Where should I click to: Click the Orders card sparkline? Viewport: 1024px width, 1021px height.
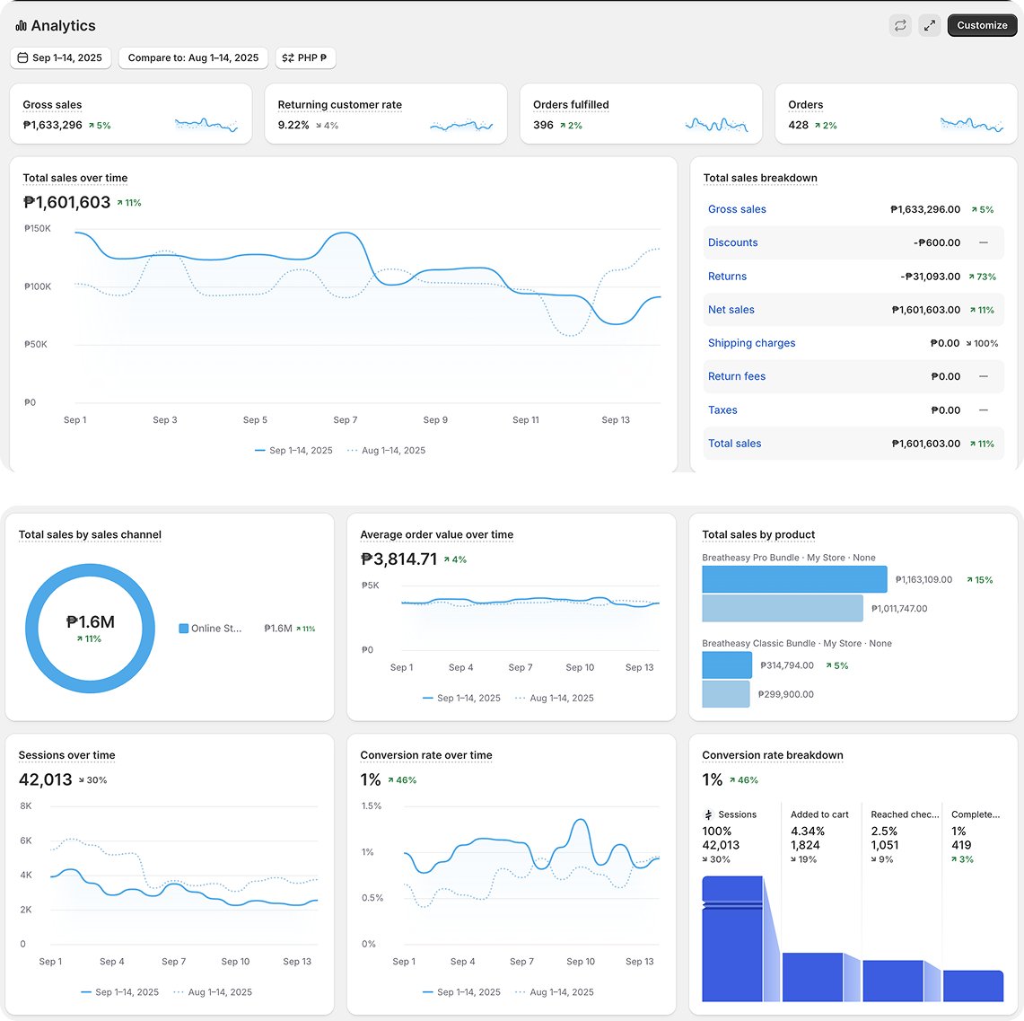click(x=972, y=124)
